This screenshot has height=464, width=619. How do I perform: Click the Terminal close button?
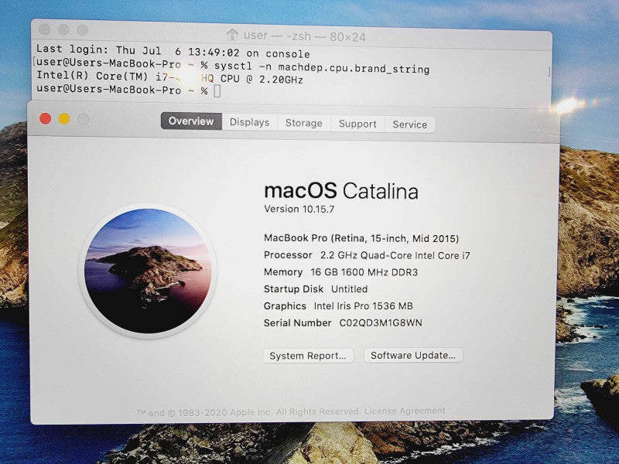[45, 29]
